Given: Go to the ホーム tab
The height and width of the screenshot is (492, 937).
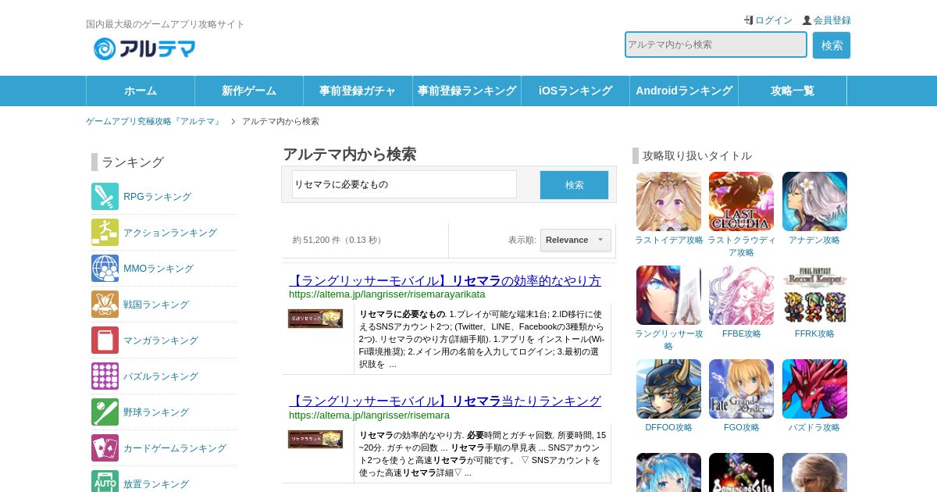Looking at the screenshot, I should (x=141, y=91).
